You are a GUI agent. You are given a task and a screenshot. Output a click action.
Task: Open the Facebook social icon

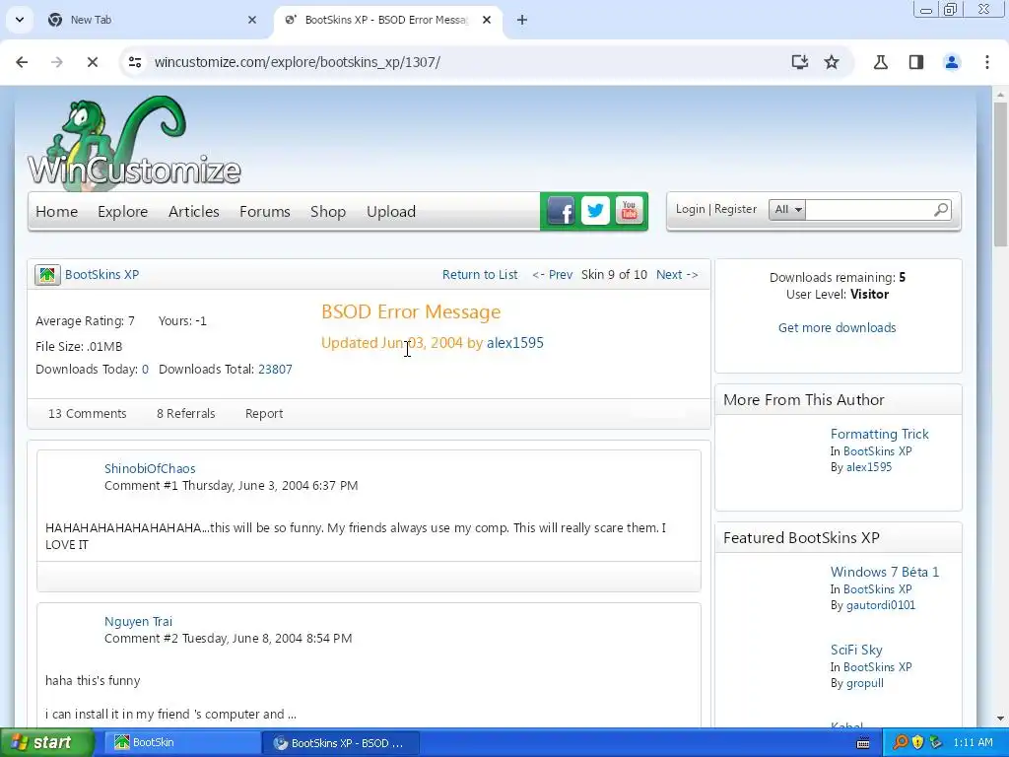[x=561, y=211]
